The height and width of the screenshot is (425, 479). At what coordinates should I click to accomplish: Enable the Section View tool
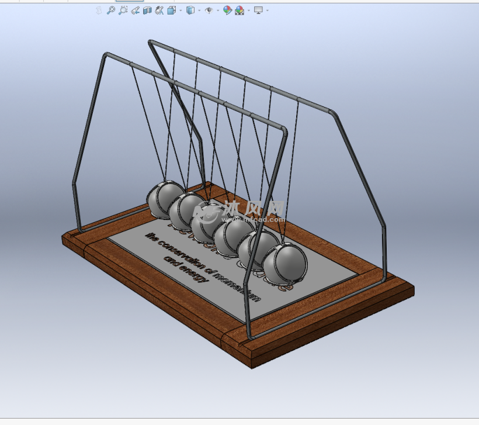click(x=147, y=11)
